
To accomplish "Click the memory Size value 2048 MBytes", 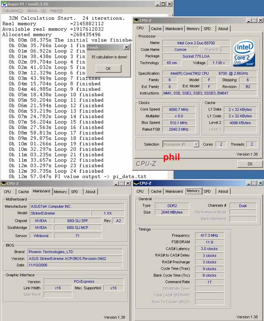I will [x=172, y=212].
